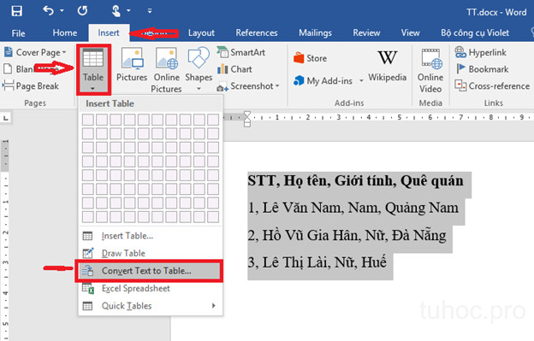This screenshot has height=341, width=534.
Task: Click the document line starting with STT
Action: [x=355, y=181]
